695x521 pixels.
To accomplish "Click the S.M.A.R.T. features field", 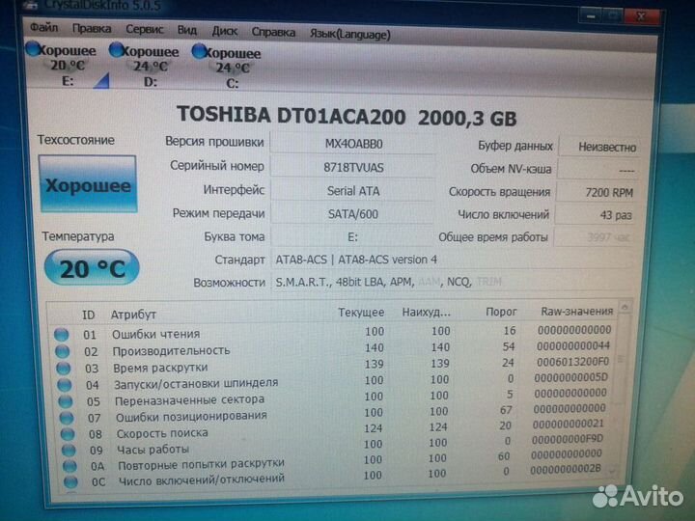I will (451, 282).
